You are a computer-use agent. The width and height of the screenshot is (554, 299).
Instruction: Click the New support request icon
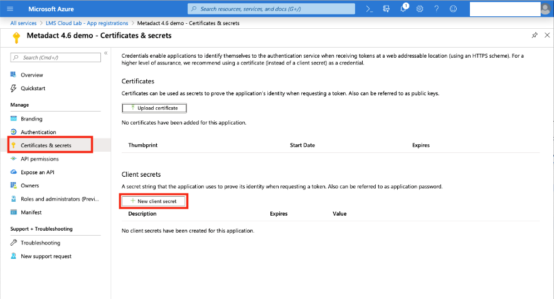[x=13, y=256]
